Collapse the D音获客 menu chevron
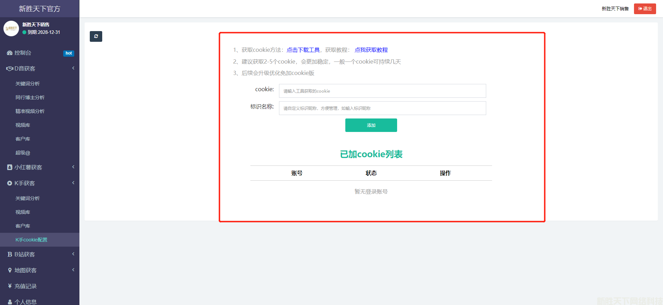Image resolution: width=663 pixels, height=305 pixels. 73,68
